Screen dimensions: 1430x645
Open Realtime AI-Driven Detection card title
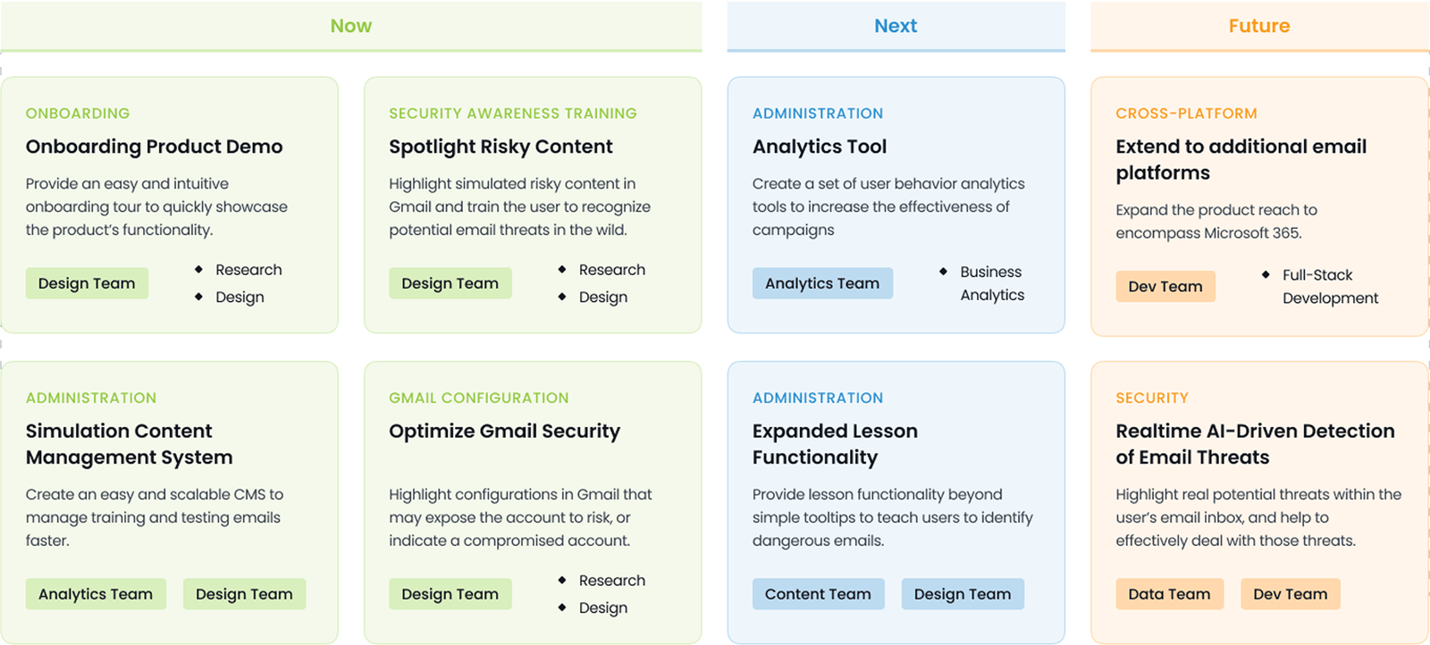(x=1255, y=444)
